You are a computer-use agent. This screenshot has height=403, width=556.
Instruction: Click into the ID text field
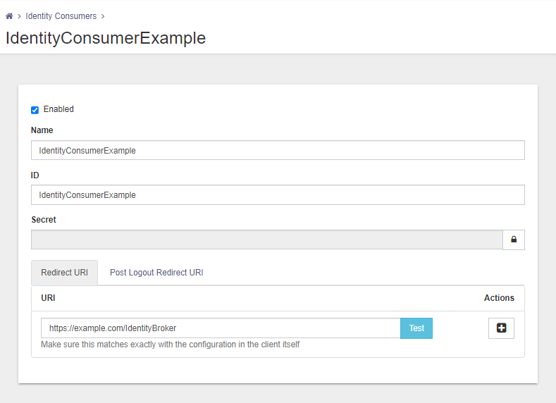(x=278, y=194)
